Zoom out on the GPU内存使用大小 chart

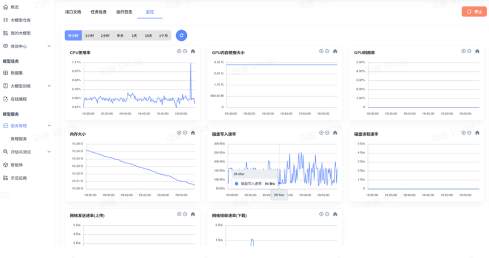(x=327, y=51)
